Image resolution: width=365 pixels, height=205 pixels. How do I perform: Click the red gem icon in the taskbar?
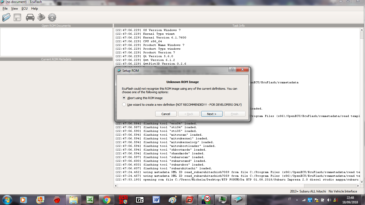point(57,200)
